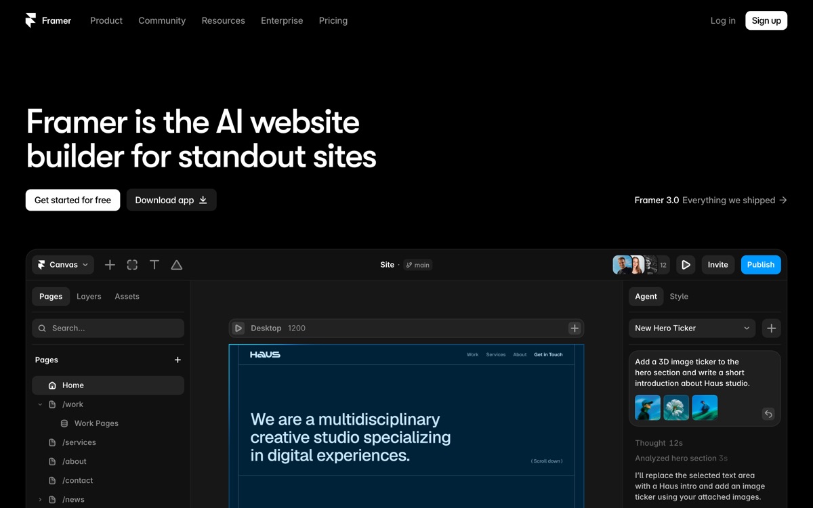Click the Download app button

coord(171,200)
